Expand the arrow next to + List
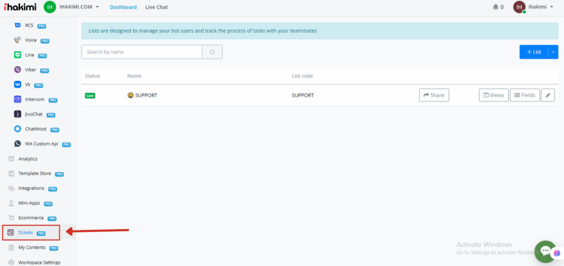The width and height of the screenshot is (564, 266). [552, 52]
